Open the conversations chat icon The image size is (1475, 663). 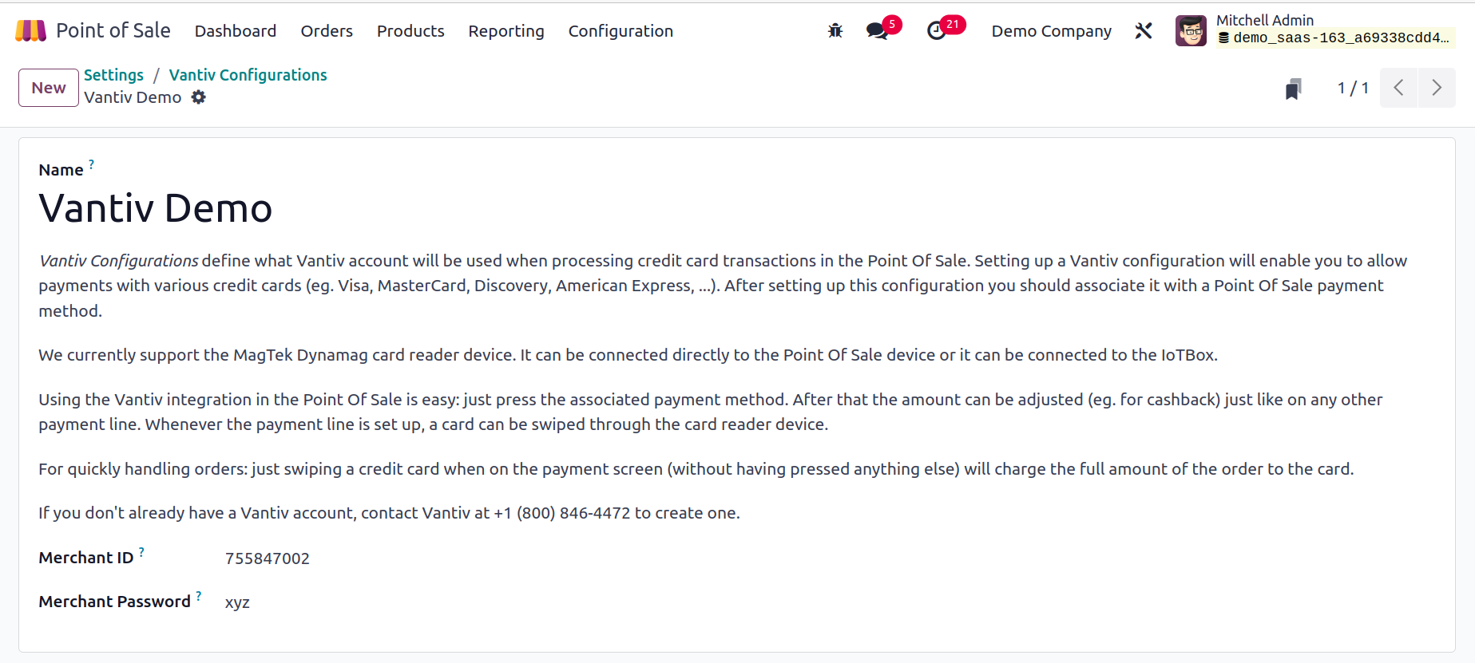click(878, 30)
